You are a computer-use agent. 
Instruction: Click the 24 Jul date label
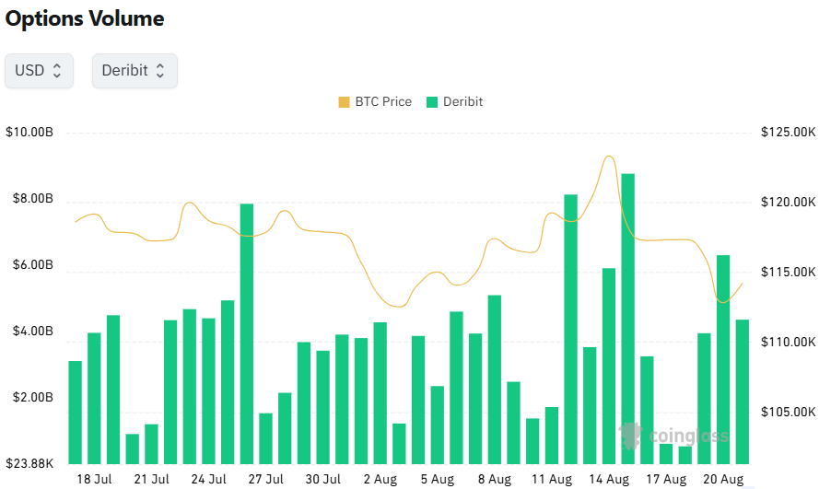(208, 479)
